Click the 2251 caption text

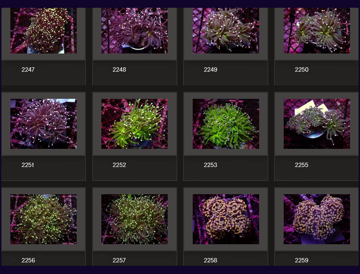pos(28,165)
